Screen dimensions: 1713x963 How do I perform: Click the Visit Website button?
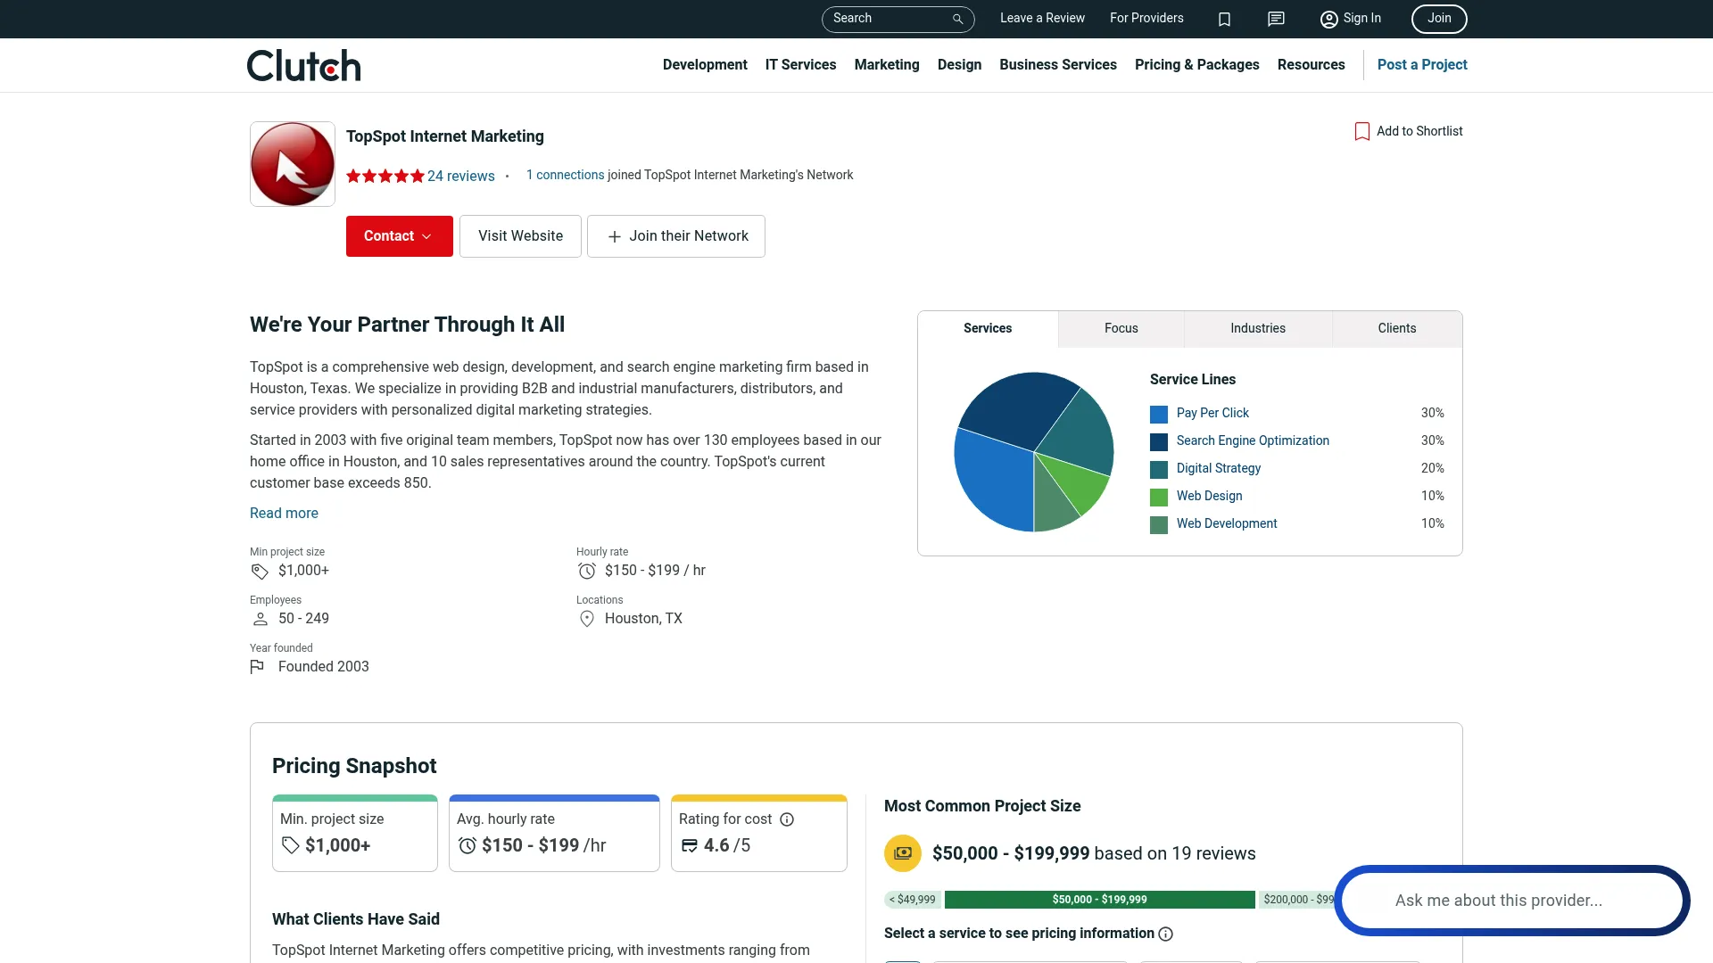click(x=520, y=236)
